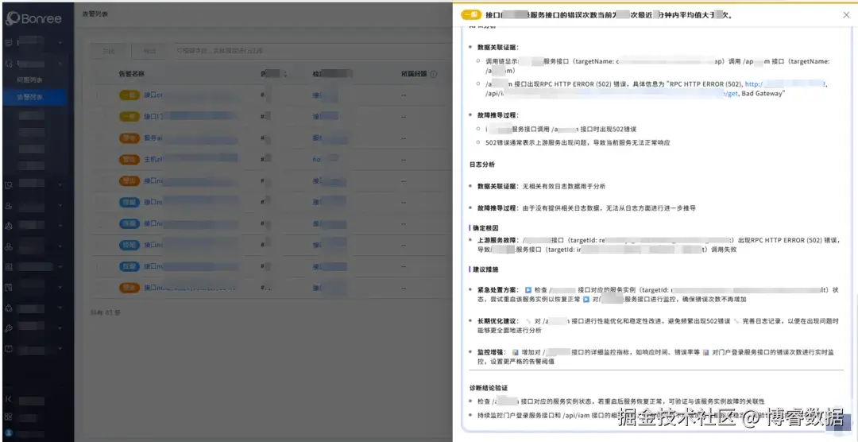The height and width of the screenshot is (442, 858).
Task: Click the 导出 button above the table
Action: (x=149, y=51)
